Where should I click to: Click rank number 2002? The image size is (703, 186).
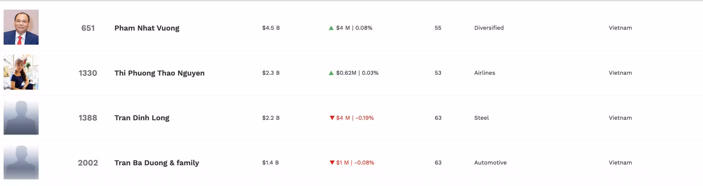pos(88,163)
